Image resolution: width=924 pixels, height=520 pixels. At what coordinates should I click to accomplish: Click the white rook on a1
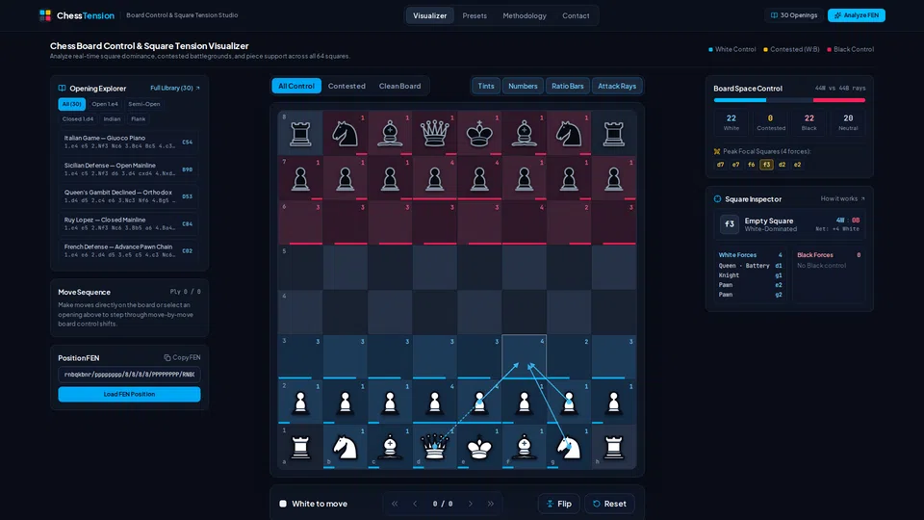pos(300,448)
